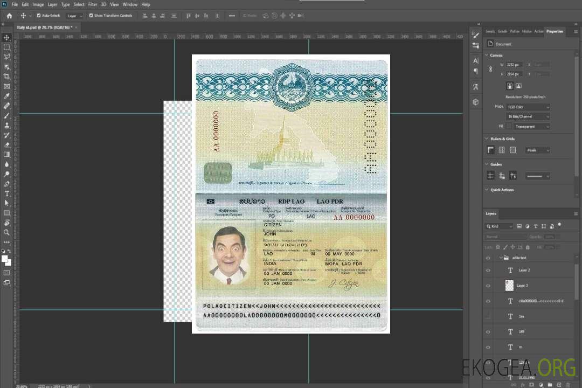Screen dimensions: 582x388
Task: Select the Crop tool
Action: pos(6,77)
